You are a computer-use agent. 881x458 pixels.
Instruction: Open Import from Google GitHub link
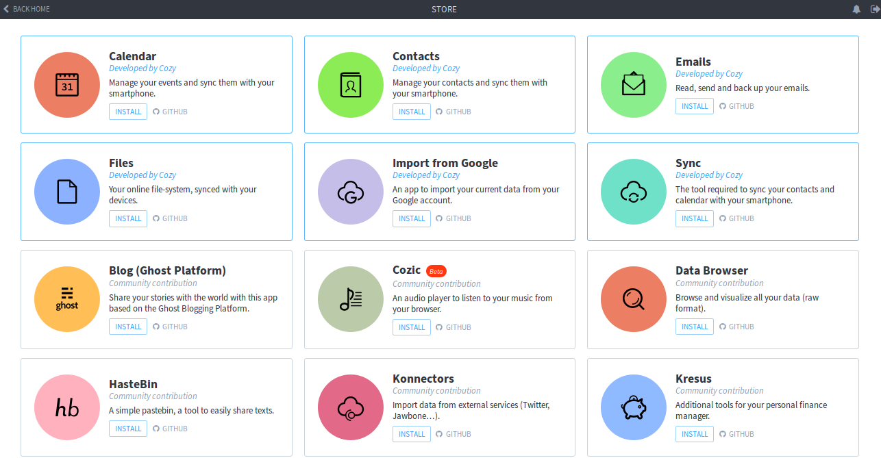click(x=454, y=218)
